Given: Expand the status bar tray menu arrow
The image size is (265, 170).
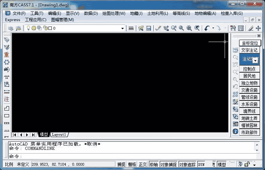Looking at the screenshot, I should coord(254,165).
